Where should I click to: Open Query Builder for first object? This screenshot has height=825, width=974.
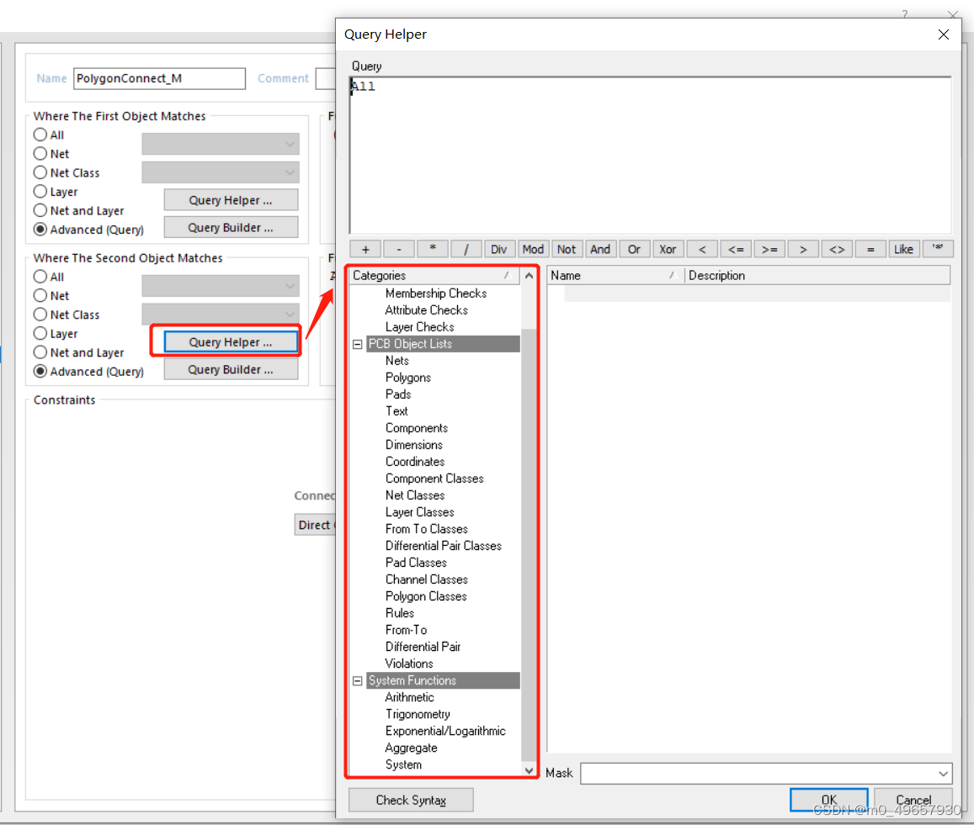[231, 228]
